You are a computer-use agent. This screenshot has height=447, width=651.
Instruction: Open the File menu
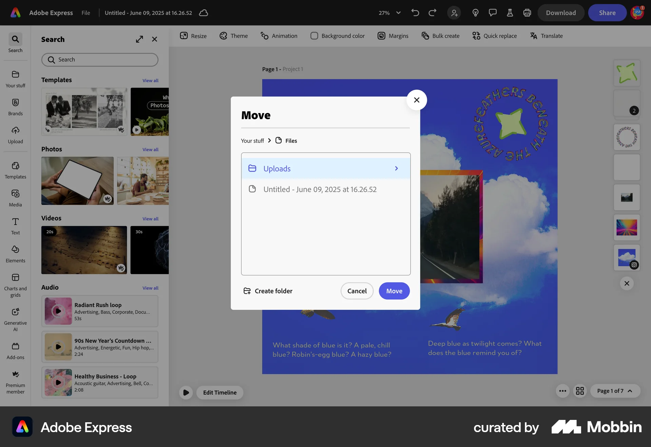coord(85,13)
